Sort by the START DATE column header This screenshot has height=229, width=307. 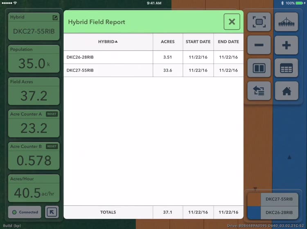(198, 42)
